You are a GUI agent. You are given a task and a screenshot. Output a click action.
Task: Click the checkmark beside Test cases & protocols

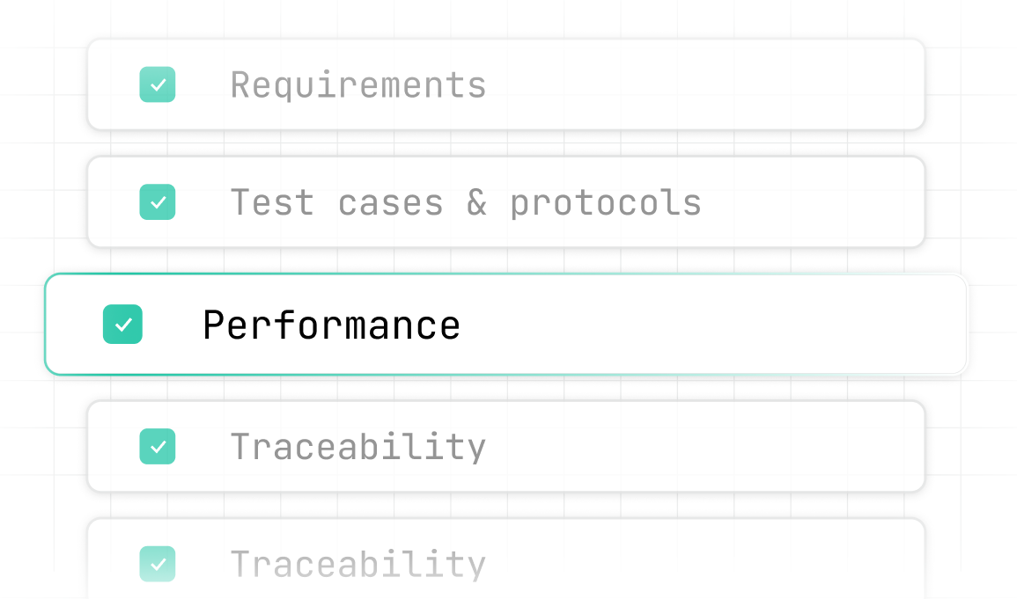157,202
